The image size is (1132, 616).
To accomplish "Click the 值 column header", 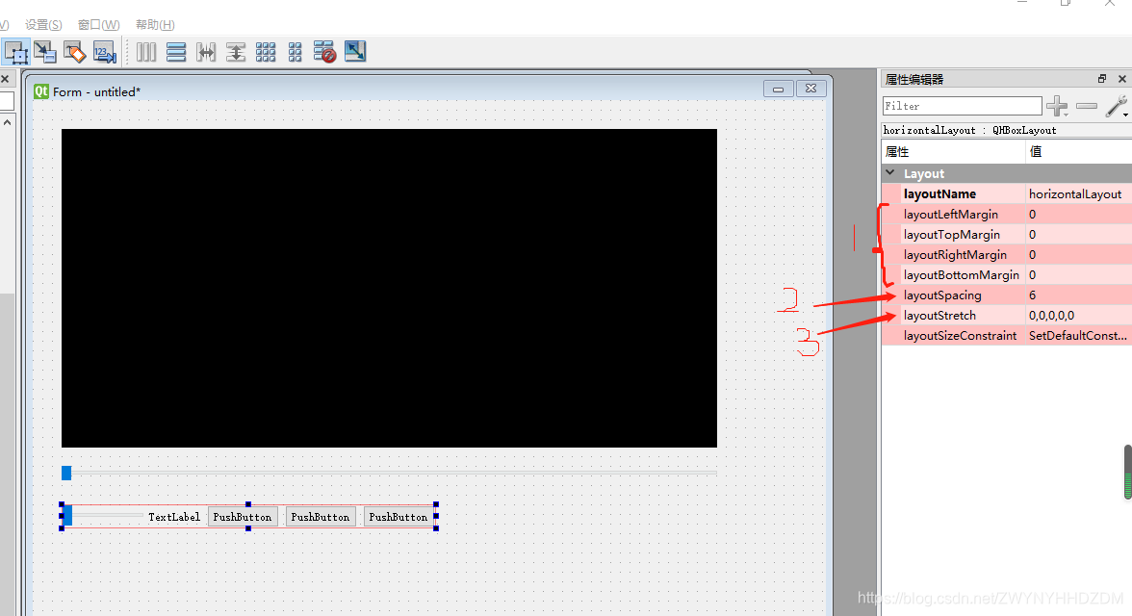I will click(1078, 152).
